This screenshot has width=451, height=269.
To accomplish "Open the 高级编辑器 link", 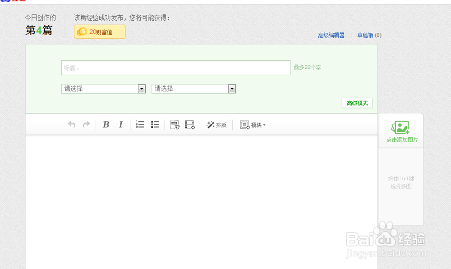I will [x=331, y=35].
